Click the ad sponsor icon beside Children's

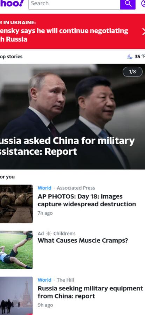coord(48,233)
